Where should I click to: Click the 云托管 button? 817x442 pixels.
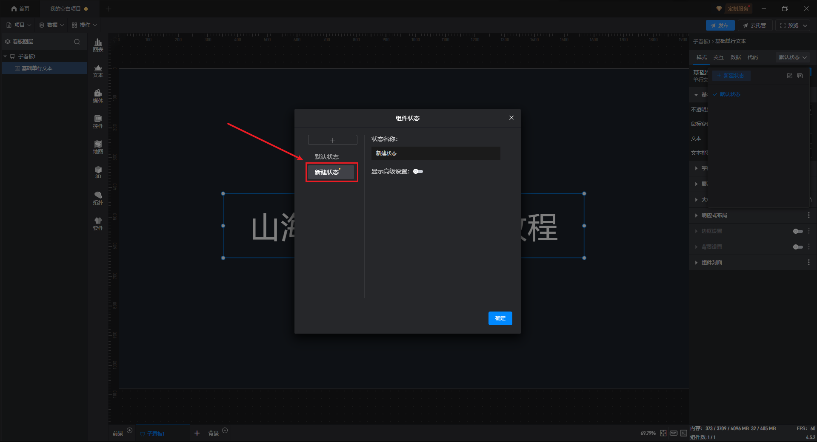754,25
